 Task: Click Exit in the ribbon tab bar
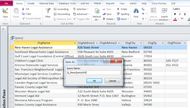click(173, 4)
